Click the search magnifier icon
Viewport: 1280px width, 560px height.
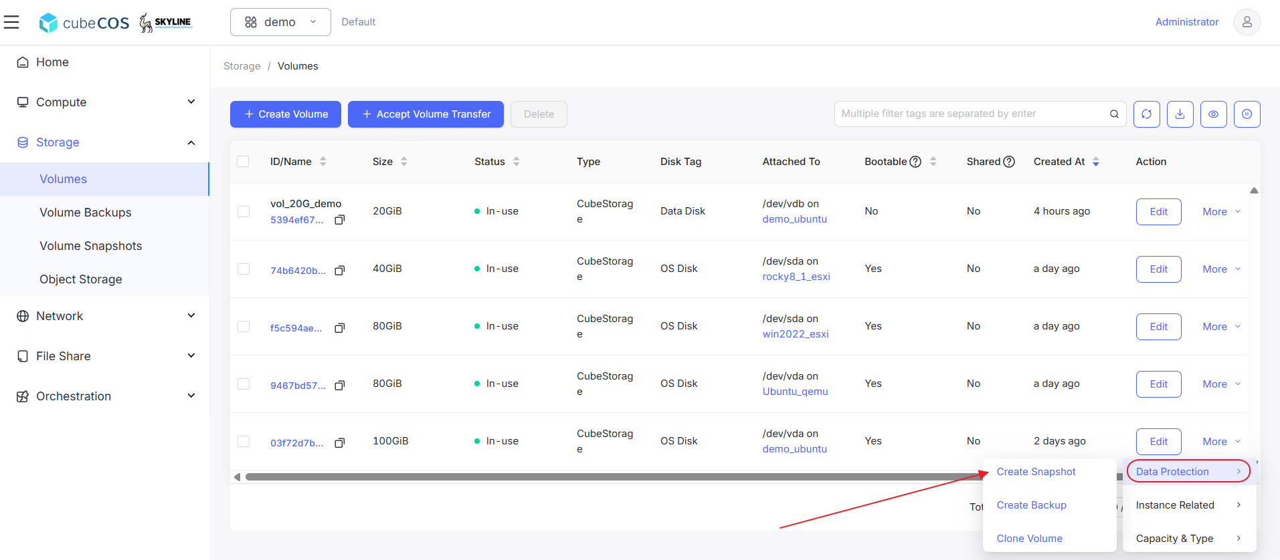[1114, 114]
